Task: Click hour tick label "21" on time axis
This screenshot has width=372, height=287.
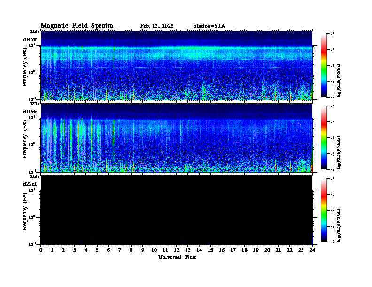Action: click(278, 250)
